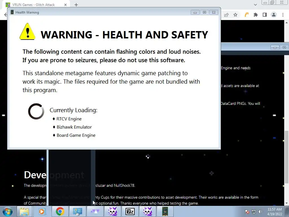The height and width of the screenshot is (217, 289).
Task: Open the Control Panel taskbar icon
Action: 77,211
